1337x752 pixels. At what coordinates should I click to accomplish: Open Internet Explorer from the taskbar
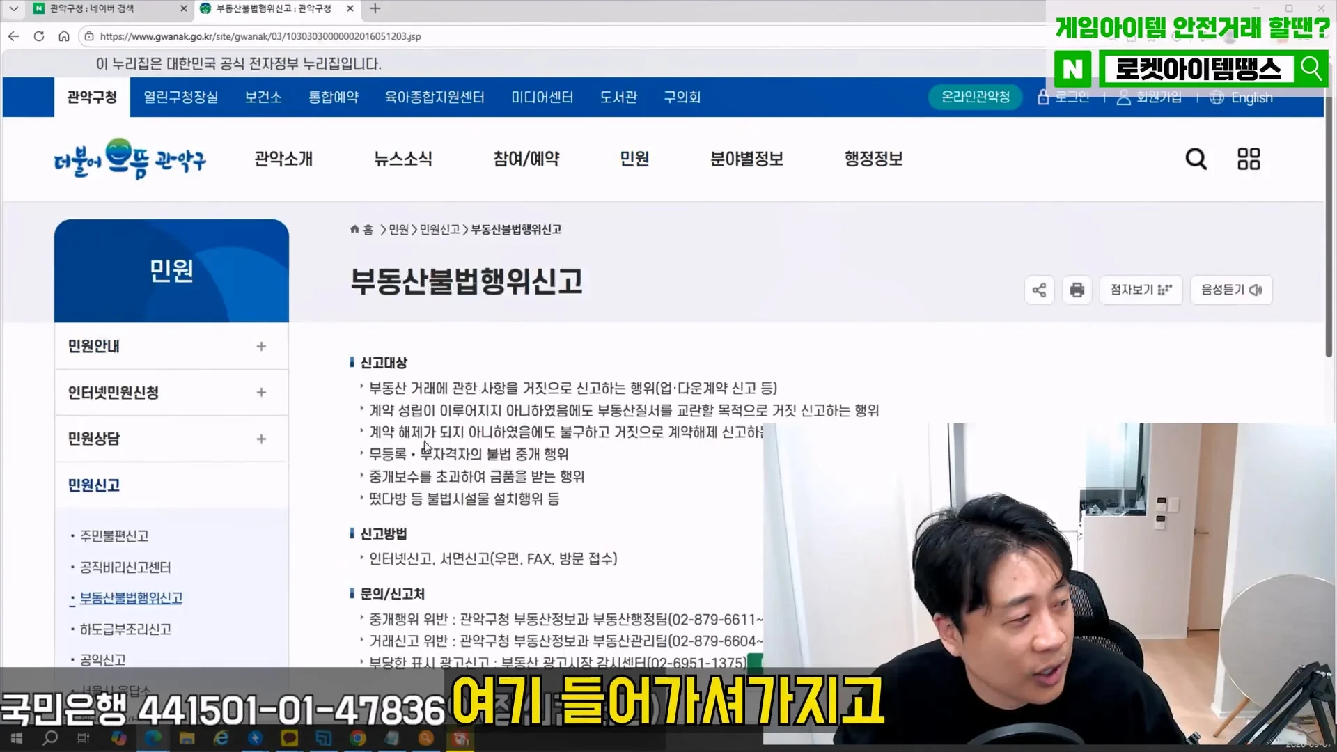(x=221, y=738)
